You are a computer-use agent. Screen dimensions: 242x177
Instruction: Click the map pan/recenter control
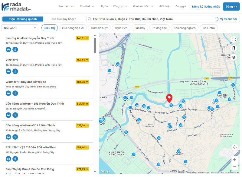(x=235, y=147)
